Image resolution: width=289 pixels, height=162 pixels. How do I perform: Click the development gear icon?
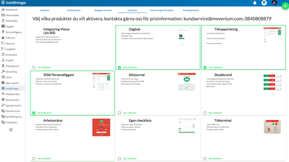[x=3, y=100]
